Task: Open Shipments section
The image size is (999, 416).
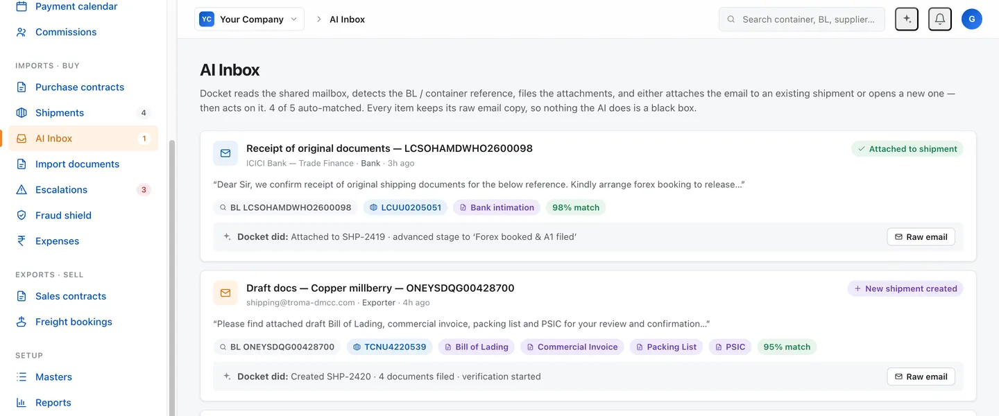Action: click(83, 112)
